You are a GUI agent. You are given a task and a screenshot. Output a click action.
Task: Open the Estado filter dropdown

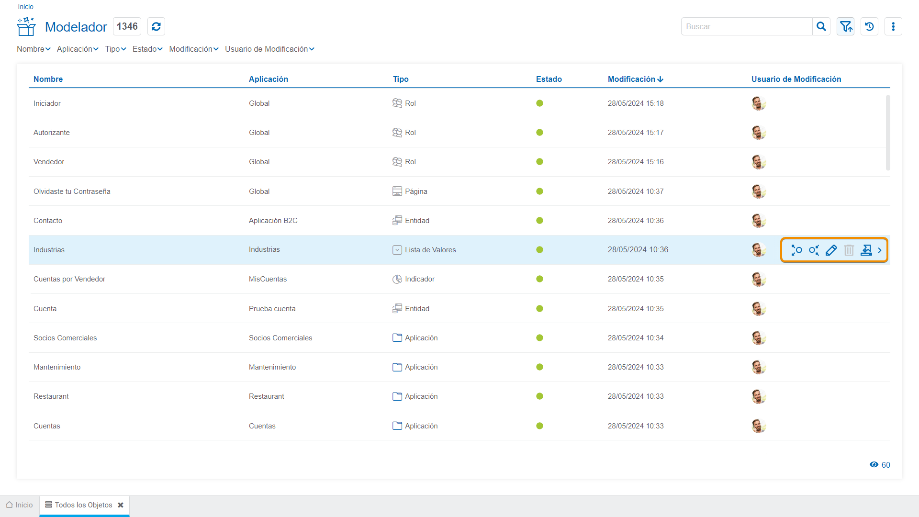[x=147, y=49]
